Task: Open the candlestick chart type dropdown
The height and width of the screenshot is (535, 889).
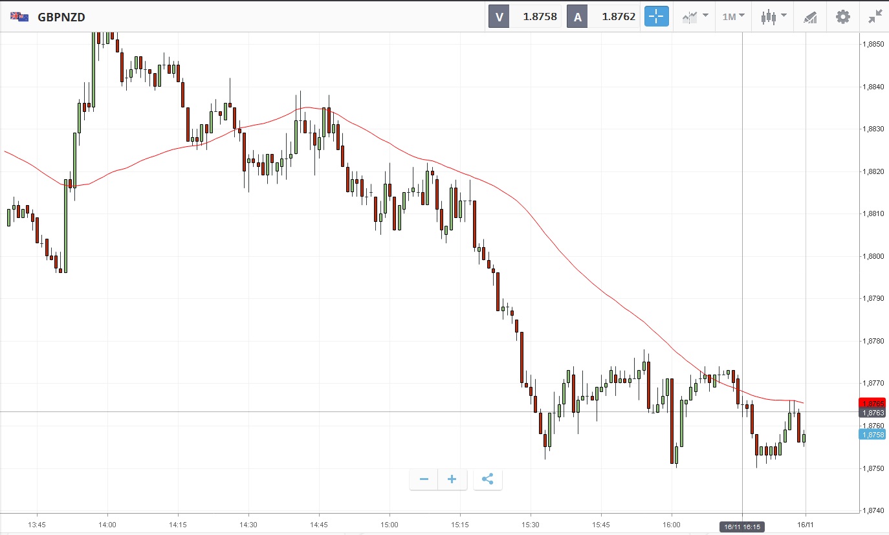Action: pos(774,17)
